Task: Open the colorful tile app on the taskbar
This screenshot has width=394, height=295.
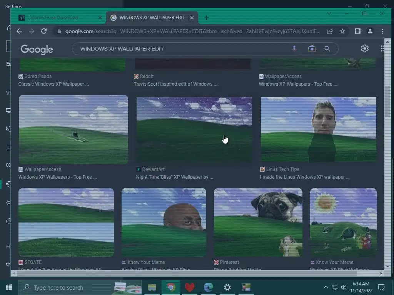Action: coord(246,287)
